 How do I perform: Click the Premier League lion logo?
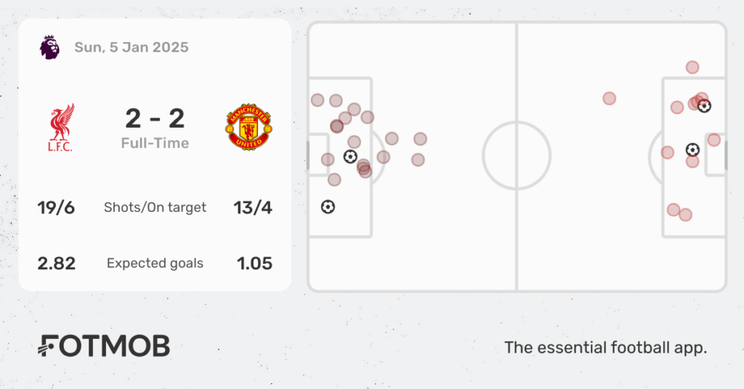[x=50, y=47]
